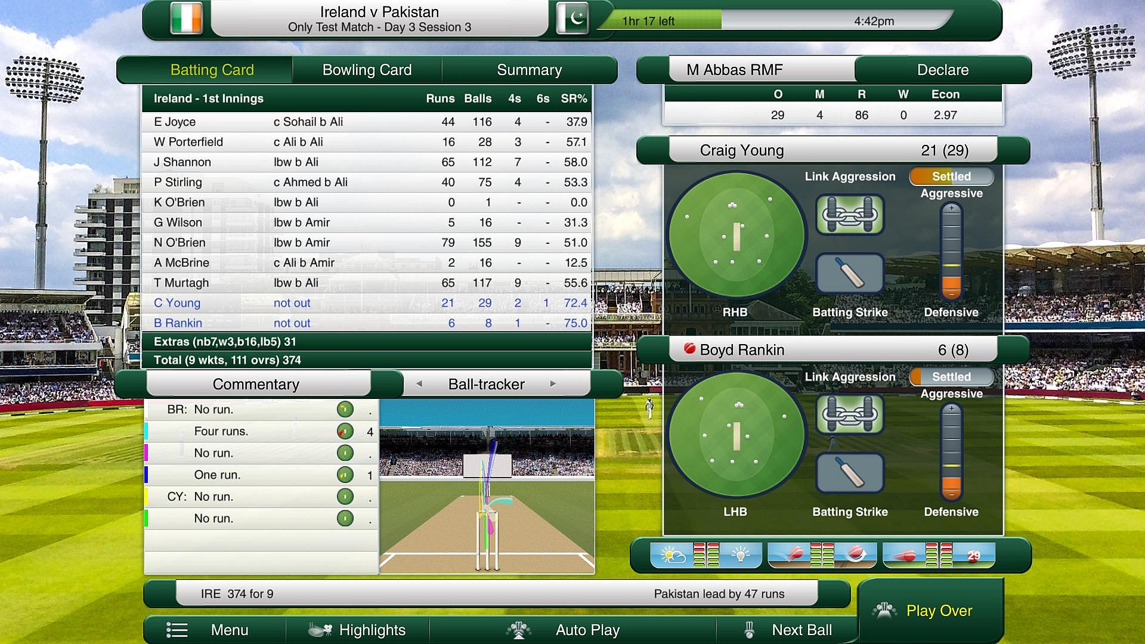The image size is (1145, 644).
Task: Switch to the Bowling Card tab
Action: 367,70
